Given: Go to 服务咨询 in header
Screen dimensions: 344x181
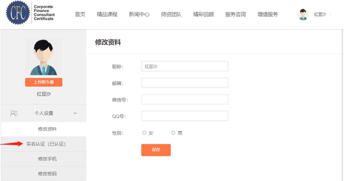Looking at the screenshot, I should (x=236, y=14).
